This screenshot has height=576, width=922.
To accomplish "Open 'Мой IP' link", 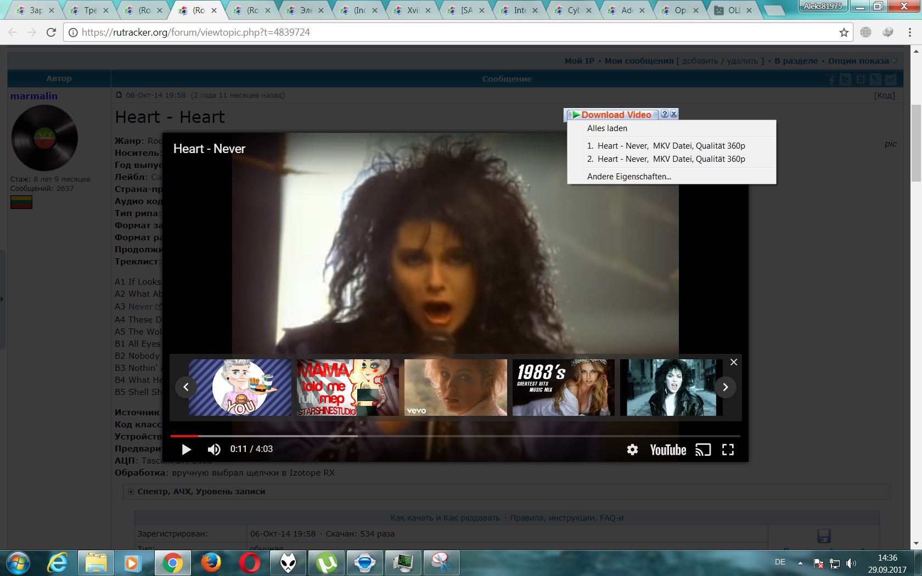I will (580, 61).
